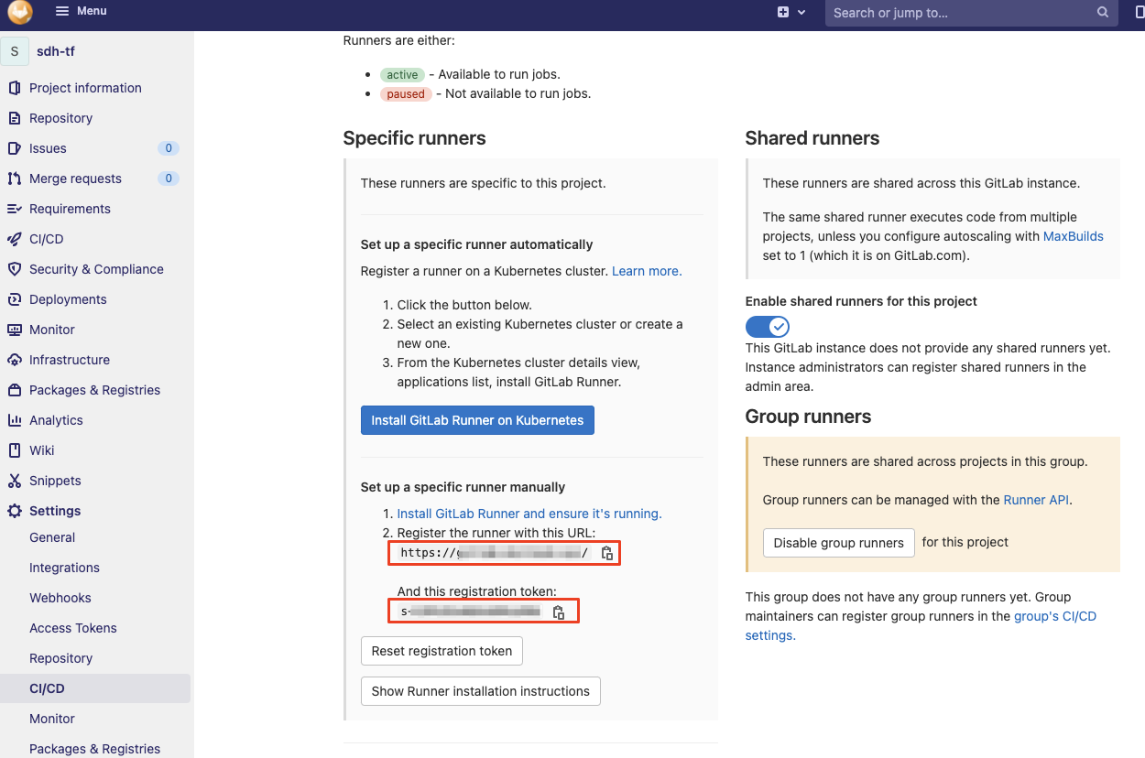Open the Menu hamburger button
Viewport: 1145px width, 758px height.
coord(81,11)
